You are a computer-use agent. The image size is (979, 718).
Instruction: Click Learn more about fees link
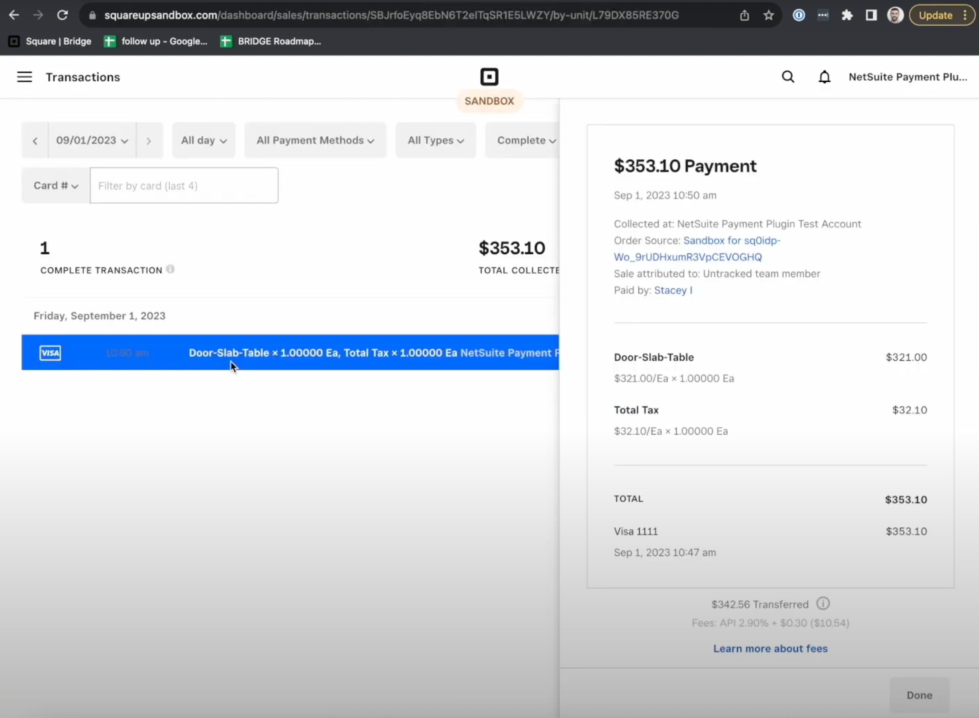click(x=770, y=648)
